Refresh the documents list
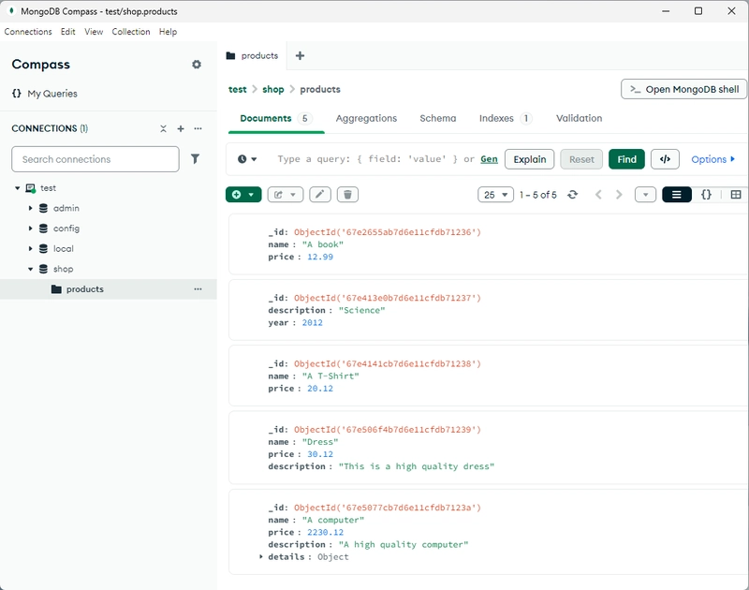This screenshot has height=590, width=749. [x=572, y=195]
